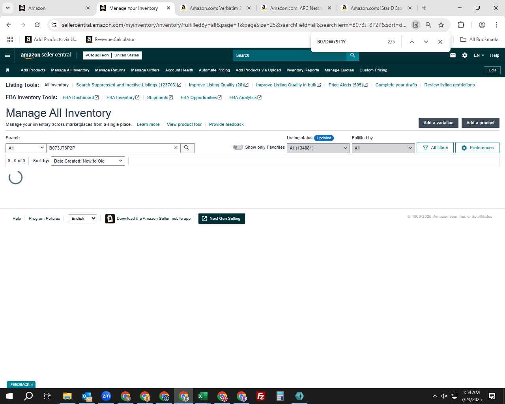Open the Chrome profile icon
505x404 pixels.
pyautogui.click(x=482, y=25)
